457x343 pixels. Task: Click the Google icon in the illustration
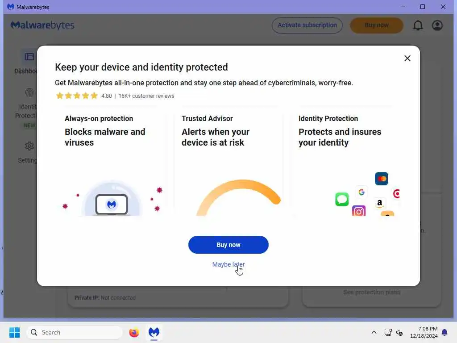pos(361,192)
